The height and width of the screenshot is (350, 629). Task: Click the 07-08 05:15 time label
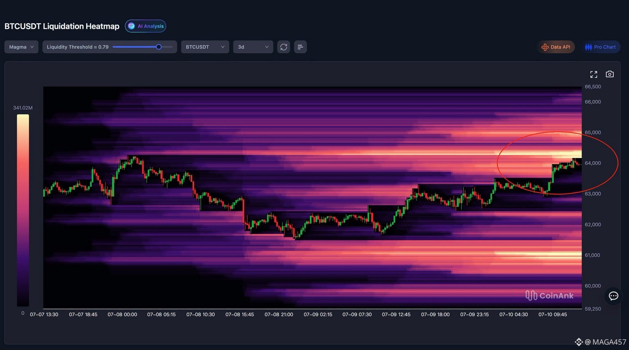pyautogui.click(x=161, y=314)
